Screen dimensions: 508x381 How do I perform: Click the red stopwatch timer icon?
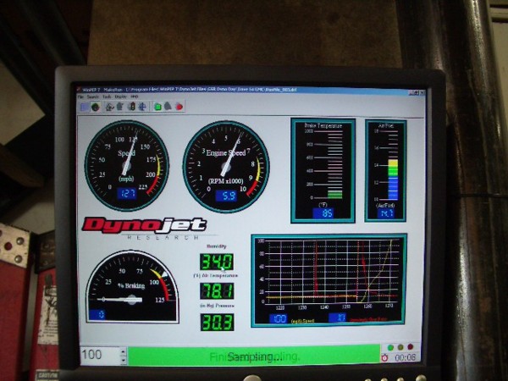[384, 357]
